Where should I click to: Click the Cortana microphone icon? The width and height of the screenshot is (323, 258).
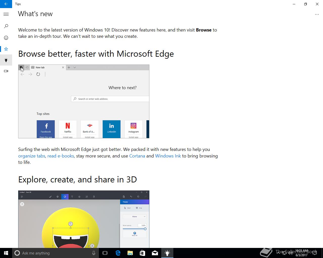click(94, 253)
